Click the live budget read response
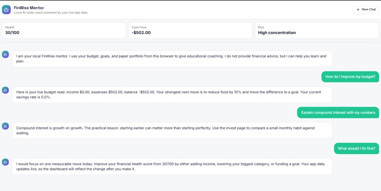 coord(172,95)
